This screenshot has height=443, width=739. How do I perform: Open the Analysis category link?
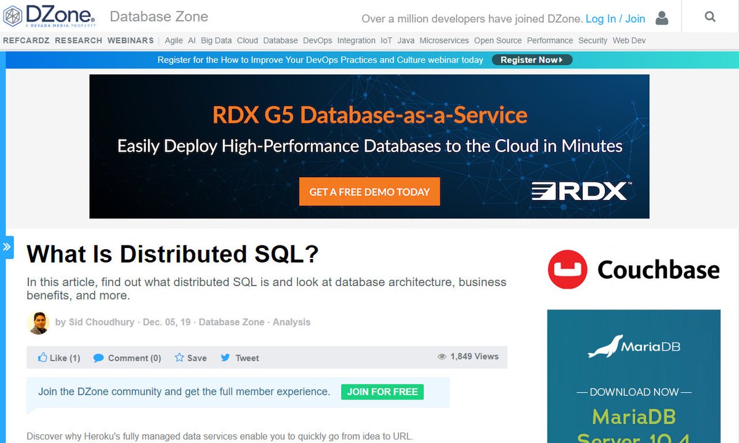point(292,322)
